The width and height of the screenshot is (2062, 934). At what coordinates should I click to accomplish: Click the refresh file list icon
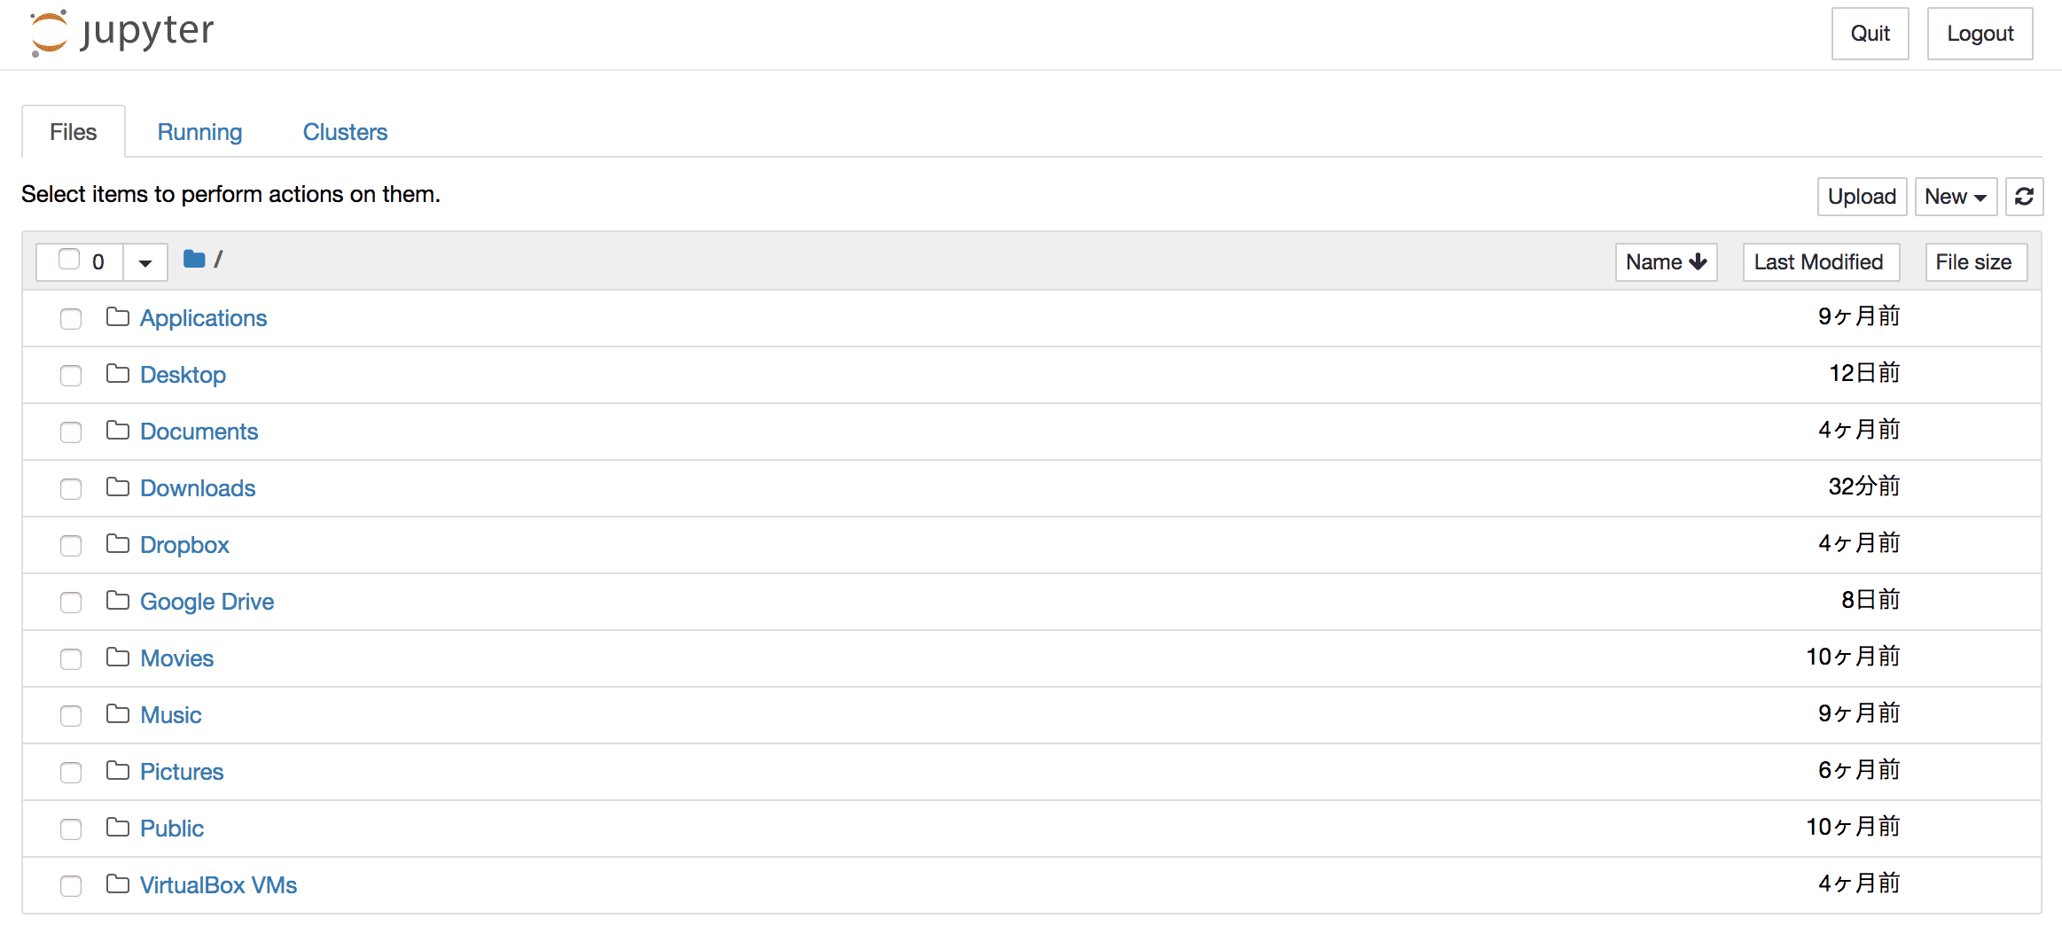[2024, 197]
